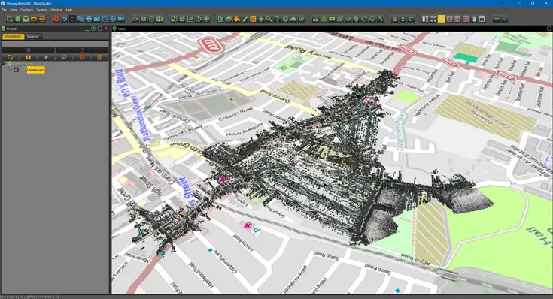Click the green cloud icon
Viewport: 553px width, 299px height.
[x=293, y=19]
